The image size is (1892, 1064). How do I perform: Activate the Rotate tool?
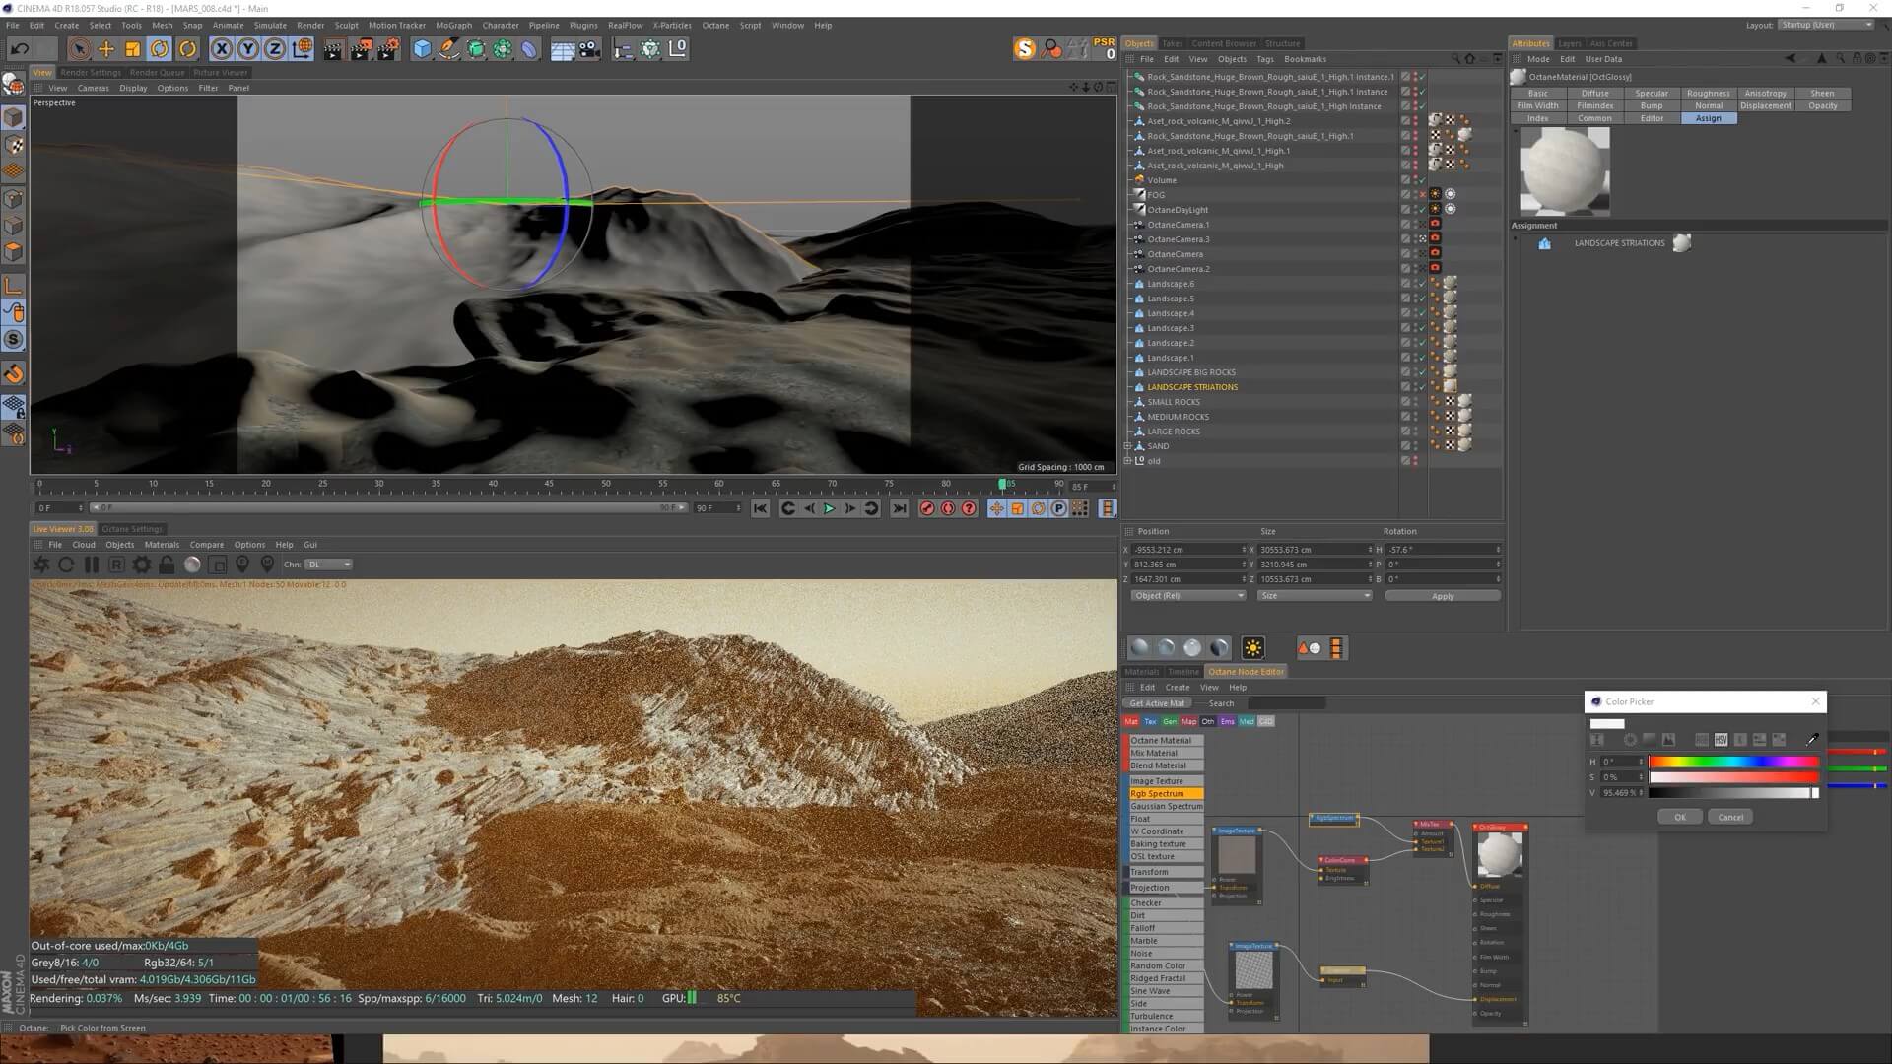pos(159,49)
